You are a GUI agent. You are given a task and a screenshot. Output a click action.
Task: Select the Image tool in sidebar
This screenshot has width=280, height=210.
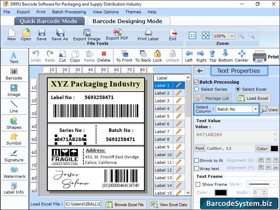(14, 91)
